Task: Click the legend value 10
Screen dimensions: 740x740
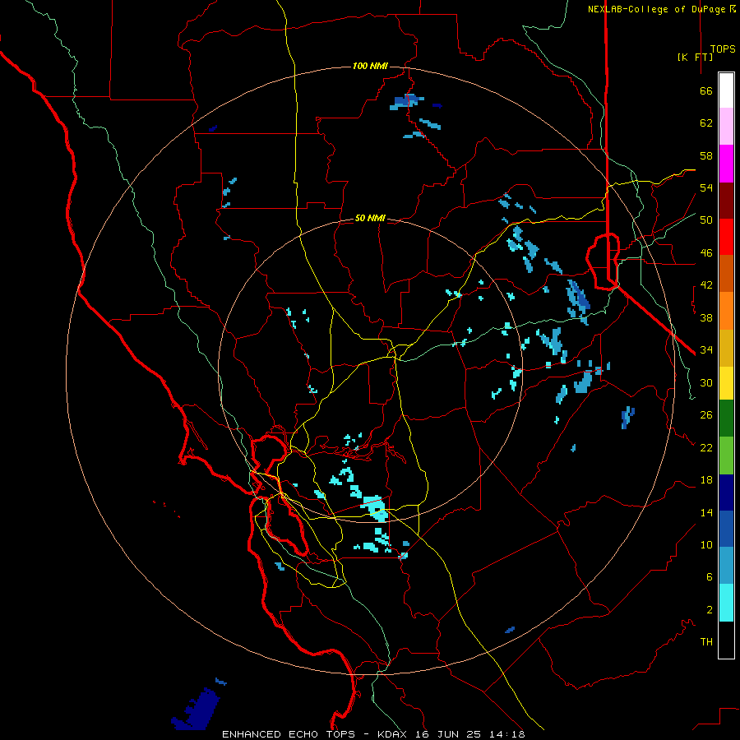Action: 706,544
